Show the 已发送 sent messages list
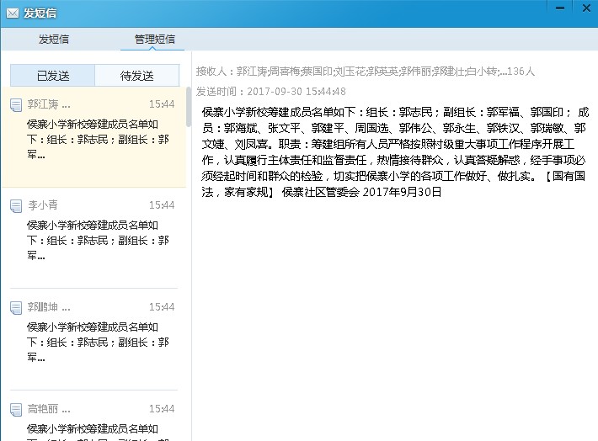 pos(52,76)
